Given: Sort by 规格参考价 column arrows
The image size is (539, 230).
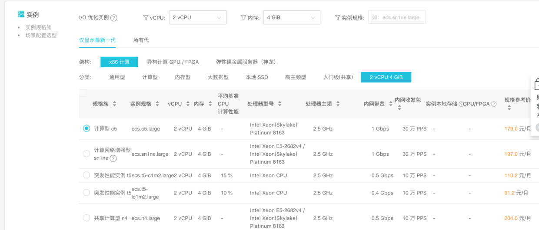Looking at the screenshot, I should tap(509, 108).
